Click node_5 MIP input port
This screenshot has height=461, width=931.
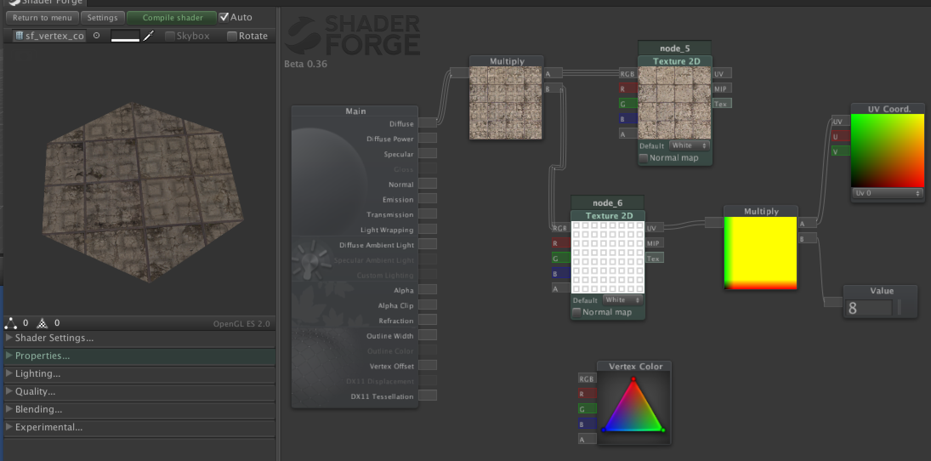coord(722,88)
